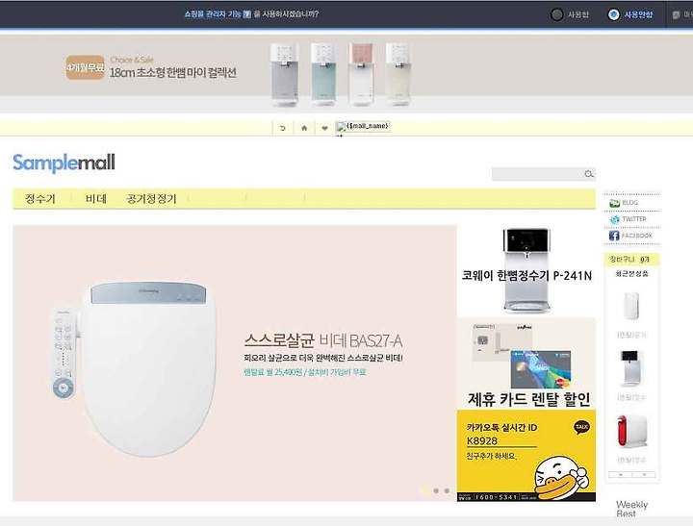Open the 정수기 menu category
The width and height of the screenshot is (693, 526).
point(40,199)
